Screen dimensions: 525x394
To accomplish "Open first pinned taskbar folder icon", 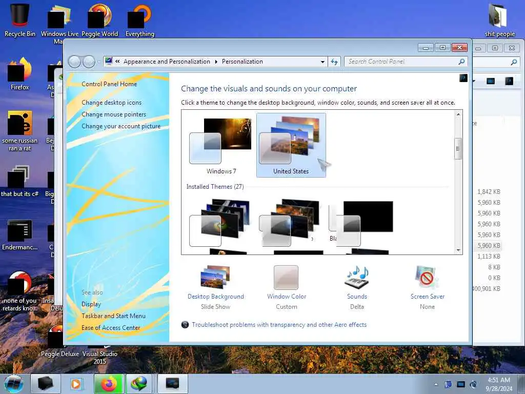I will pos(46,384).
